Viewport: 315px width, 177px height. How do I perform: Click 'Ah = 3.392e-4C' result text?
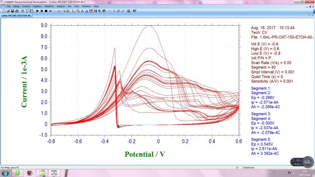point(265,153)
